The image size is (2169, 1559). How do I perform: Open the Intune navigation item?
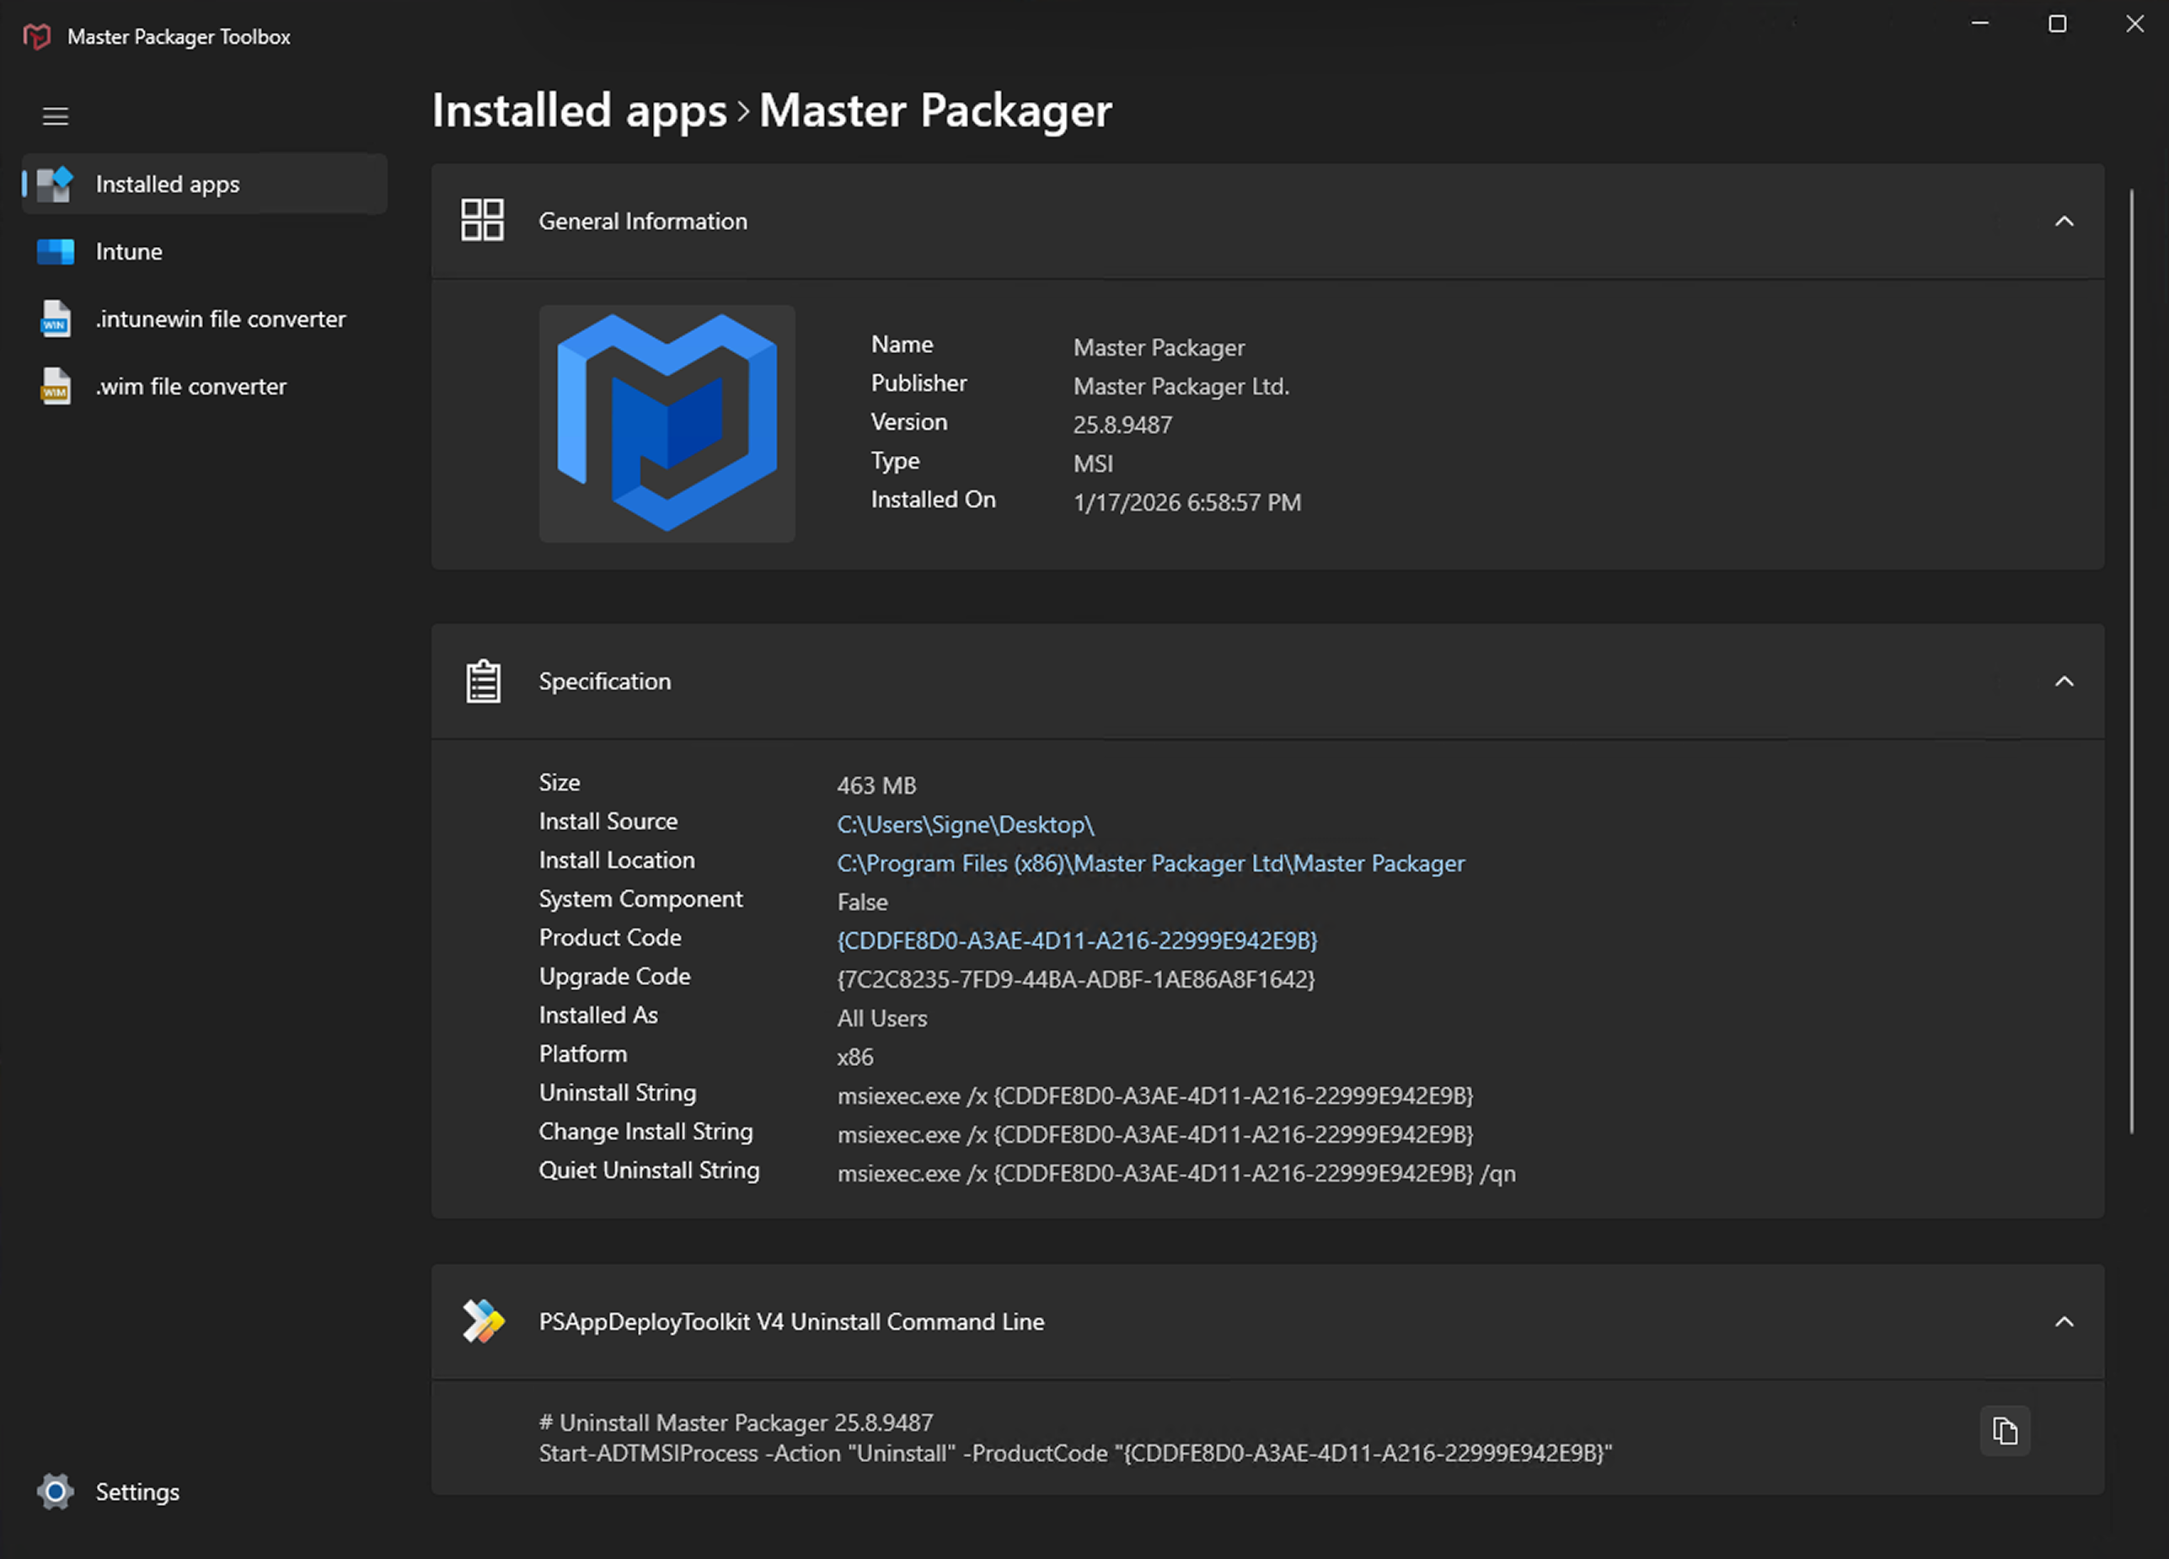click(129, 251)
